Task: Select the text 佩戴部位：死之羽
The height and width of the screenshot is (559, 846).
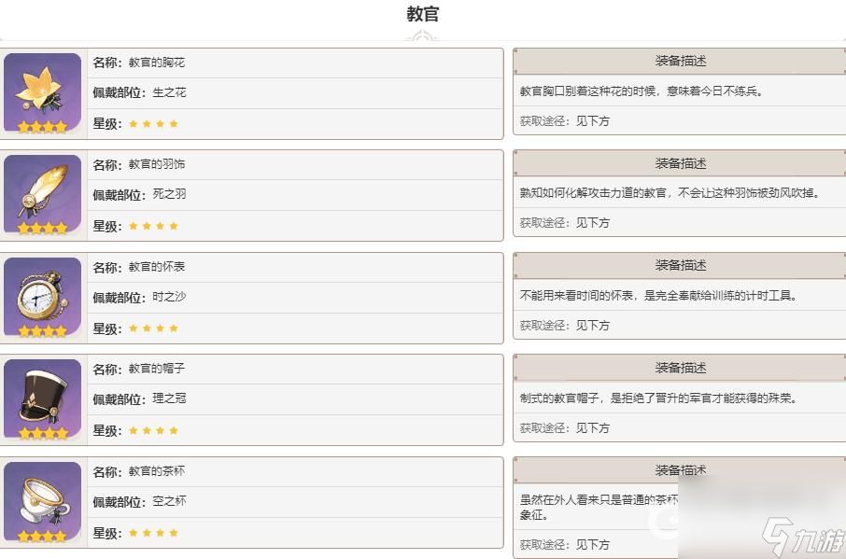Action: pos(139,195)
